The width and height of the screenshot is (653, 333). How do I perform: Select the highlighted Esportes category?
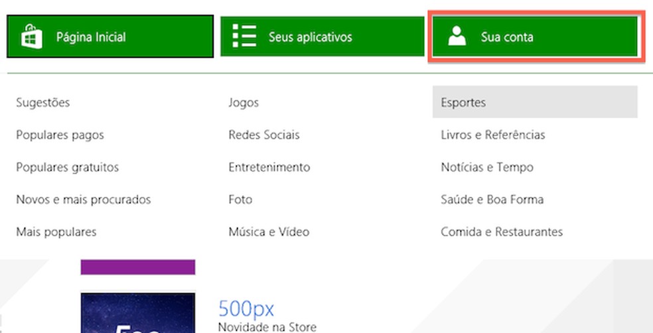pyautogui.click(x=535, y=102)
